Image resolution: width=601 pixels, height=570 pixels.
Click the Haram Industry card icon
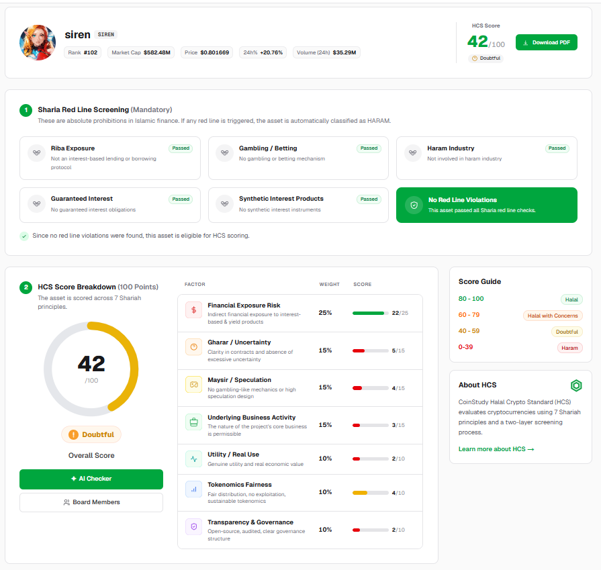click(x=413, y=152)
